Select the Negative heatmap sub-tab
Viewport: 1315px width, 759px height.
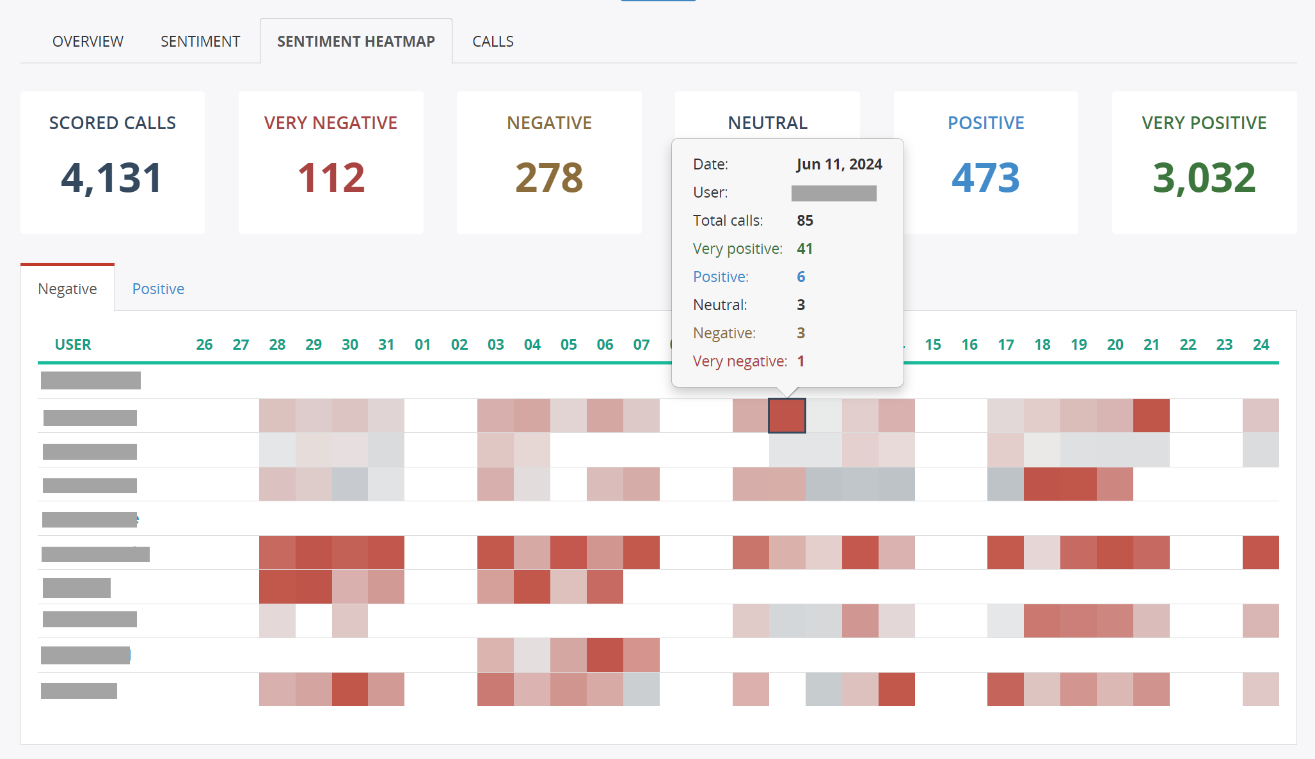pos(67,288)
